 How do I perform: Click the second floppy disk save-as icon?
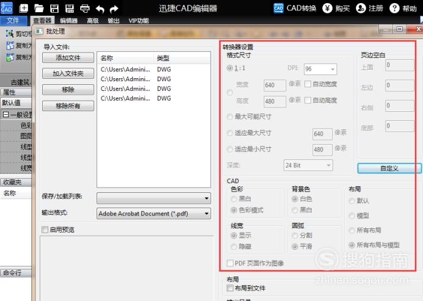tap(70, 9)
